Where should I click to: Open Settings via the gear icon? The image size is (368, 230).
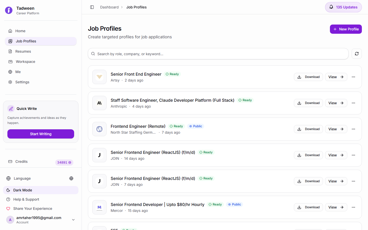[10, 82]
